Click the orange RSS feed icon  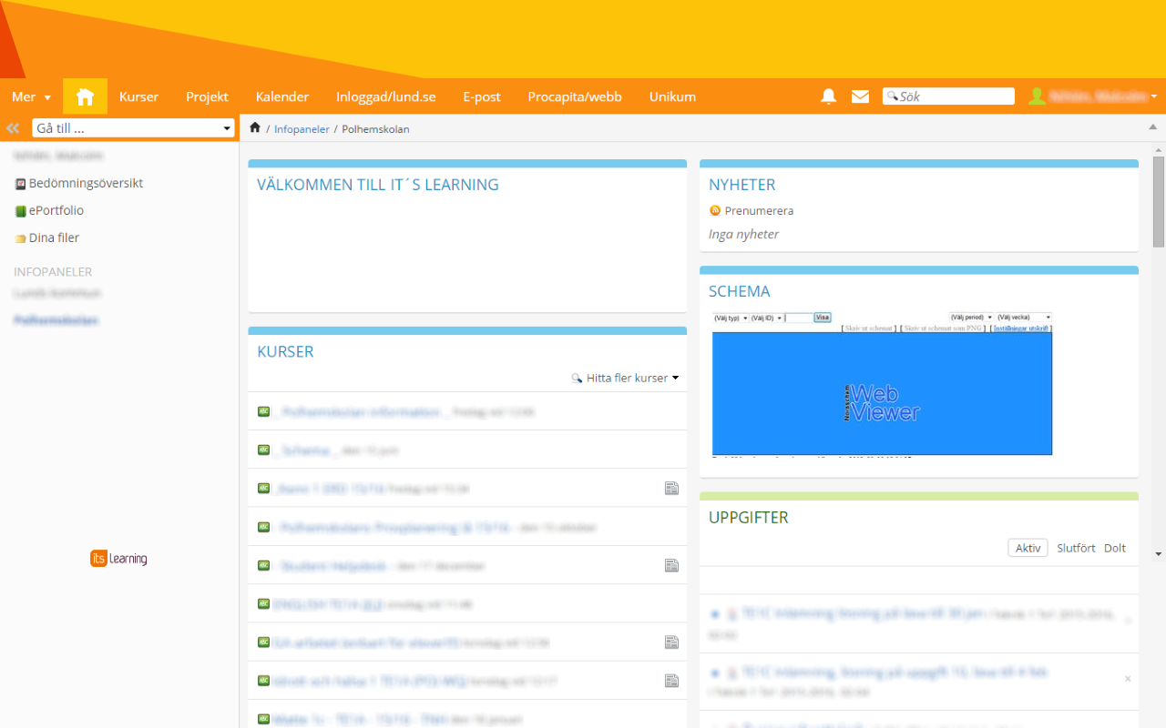point(715,210)
